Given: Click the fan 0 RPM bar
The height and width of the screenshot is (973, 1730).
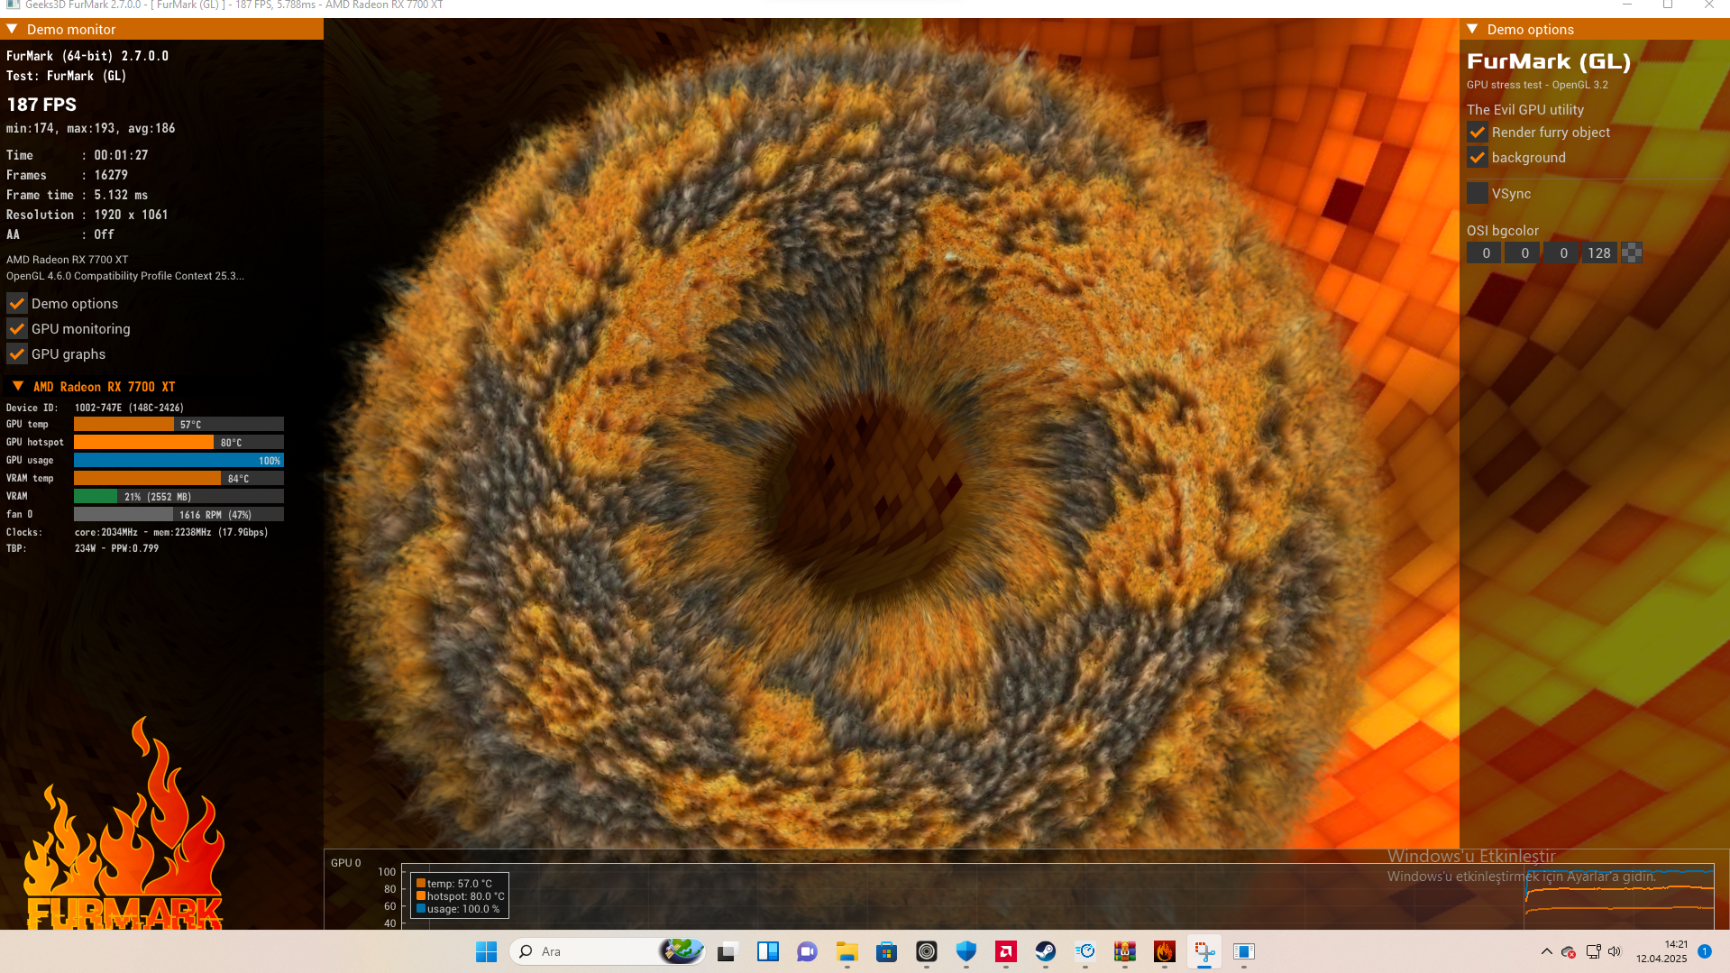Looking at the screenshot, I should 178,515.
